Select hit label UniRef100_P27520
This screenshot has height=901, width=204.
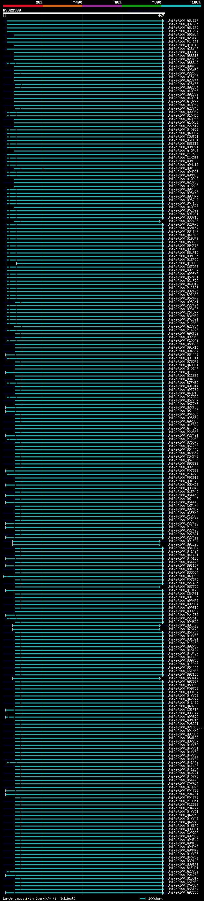tap(183, 397)
